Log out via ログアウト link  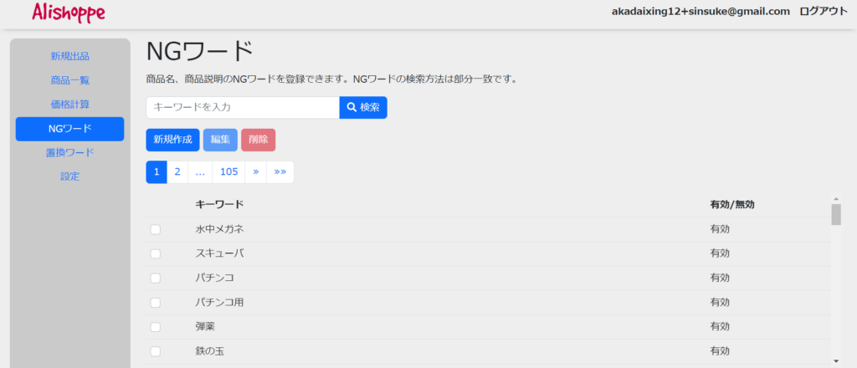pyautogui.click(x=824, y=12)
